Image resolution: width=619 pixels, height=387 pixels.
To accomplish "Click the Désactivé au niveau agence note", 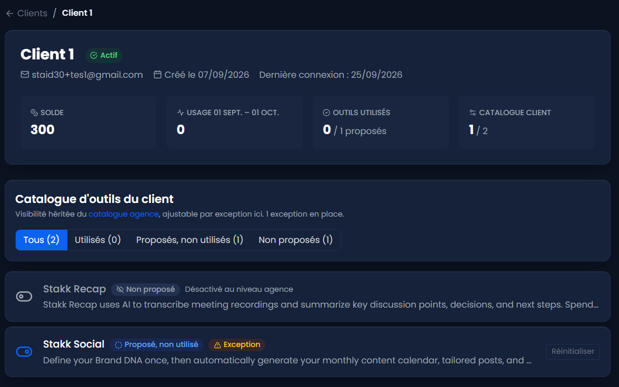I will (239, 289).
